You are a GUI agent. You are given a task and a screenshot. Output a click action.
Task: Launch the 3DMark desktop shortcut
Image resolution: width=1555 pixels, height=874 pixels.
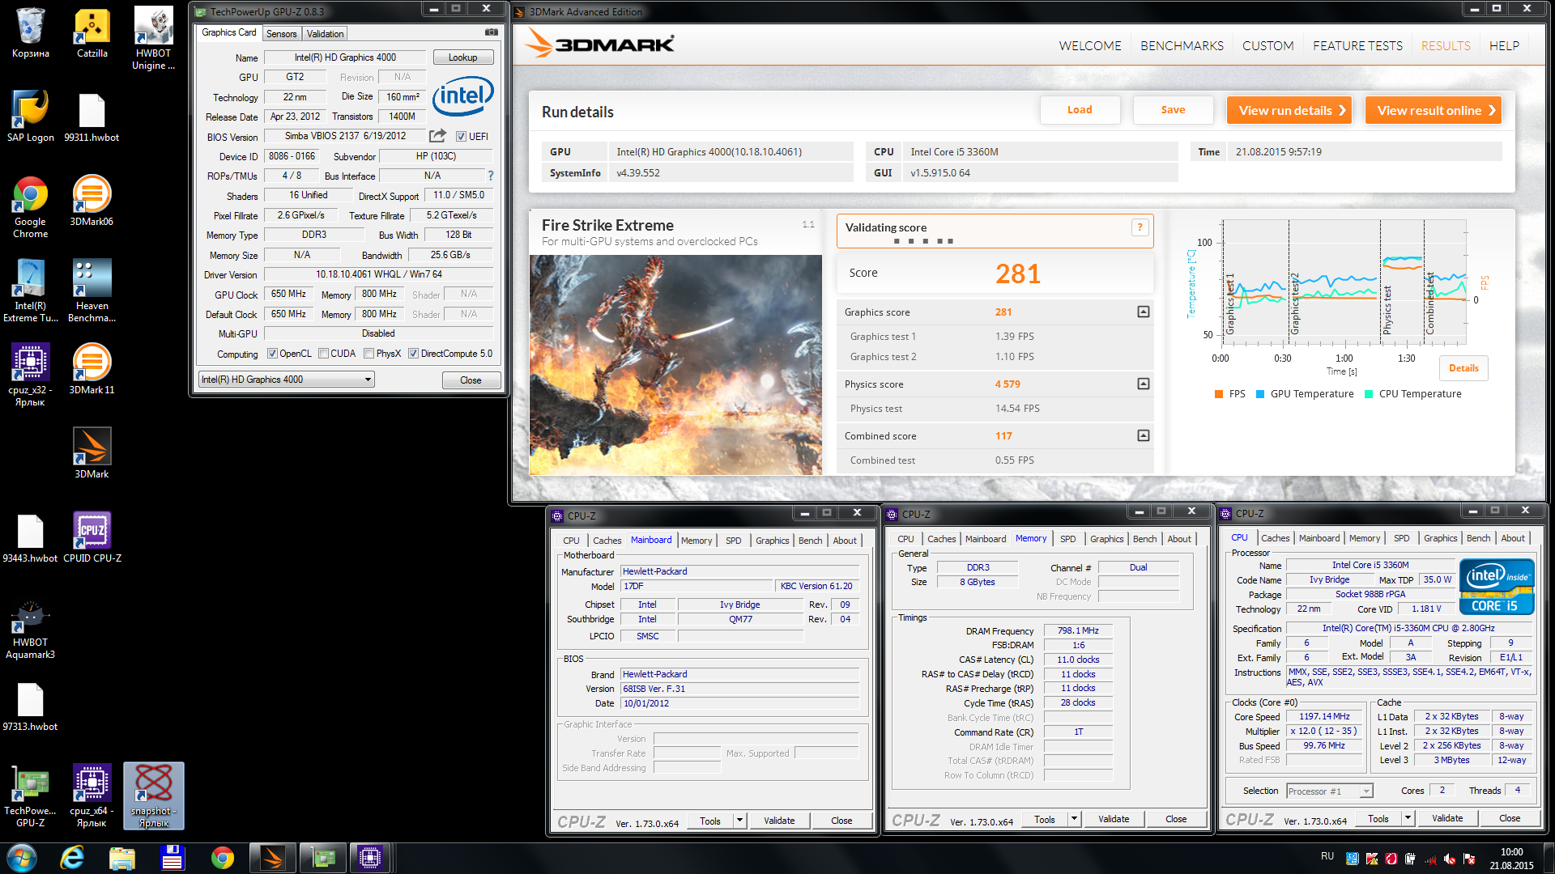click(x=92, y=453)
